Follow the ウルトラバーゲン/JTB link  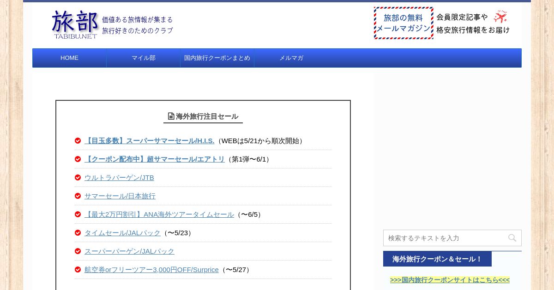point(119,178)
